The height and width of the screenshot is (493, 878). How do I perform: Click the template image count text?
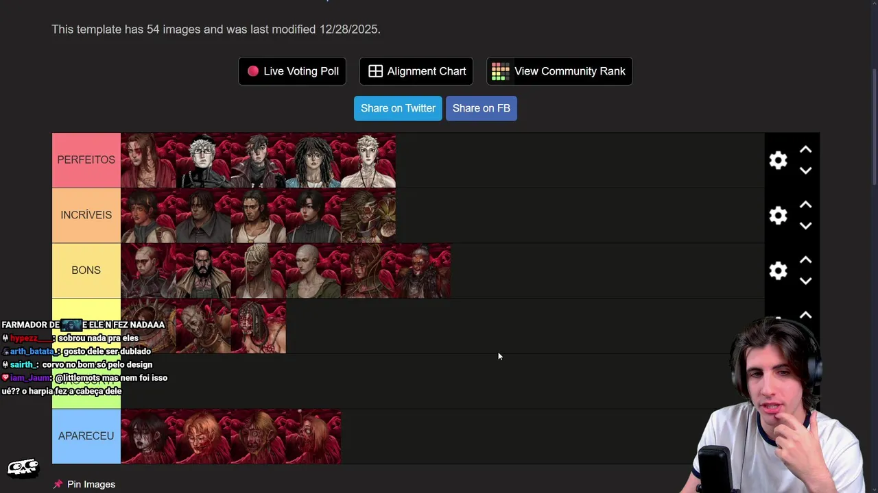click(x=215, y=29)
